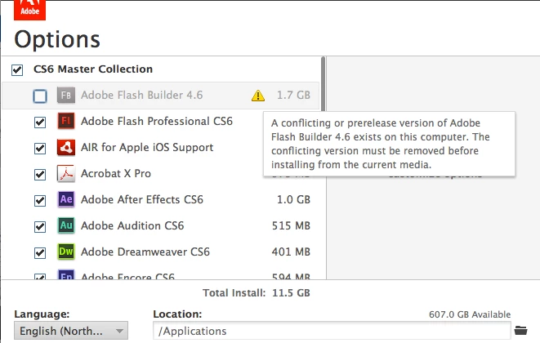Click the Acrobat X Pro icon
The height and width of the screenshot is (343, 540).
click(x=66, y=174)
